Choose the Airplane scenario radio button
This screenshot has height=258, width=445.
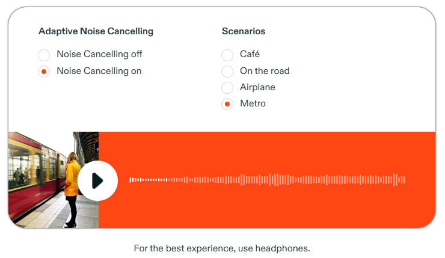coord(227,88)
